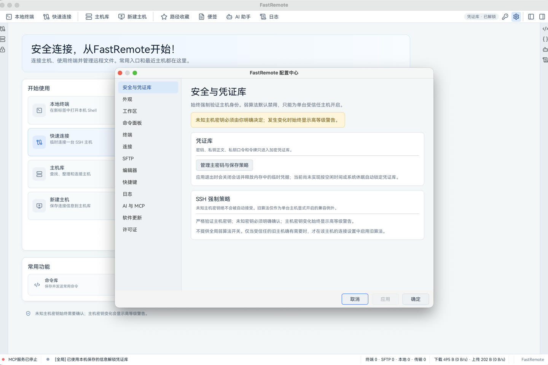
Task: Open the 连接 settings section
Action: pyautogui.click(x=148, y=146)
